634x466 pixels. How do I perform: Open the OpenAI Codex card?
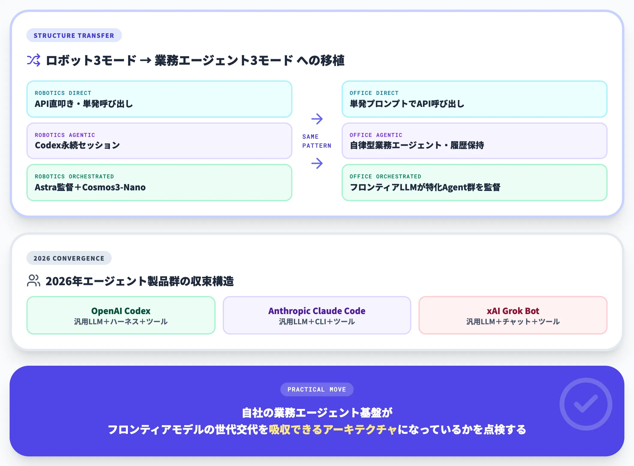[121, 315]
